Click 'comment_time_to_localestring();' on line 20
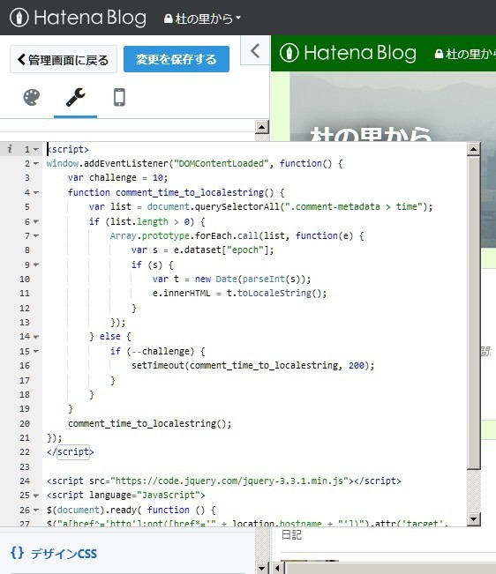The image size is (496, 574). point(149,423)
